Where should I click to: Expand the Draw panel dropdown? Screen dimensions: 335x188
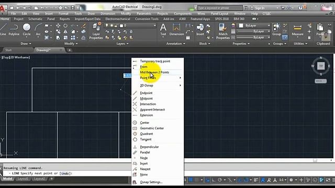(26, 44)
